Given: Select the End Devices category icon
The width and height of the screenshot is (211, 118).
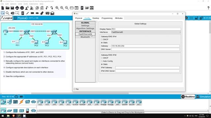Looking at the screenshot, I should pos(9,102).
